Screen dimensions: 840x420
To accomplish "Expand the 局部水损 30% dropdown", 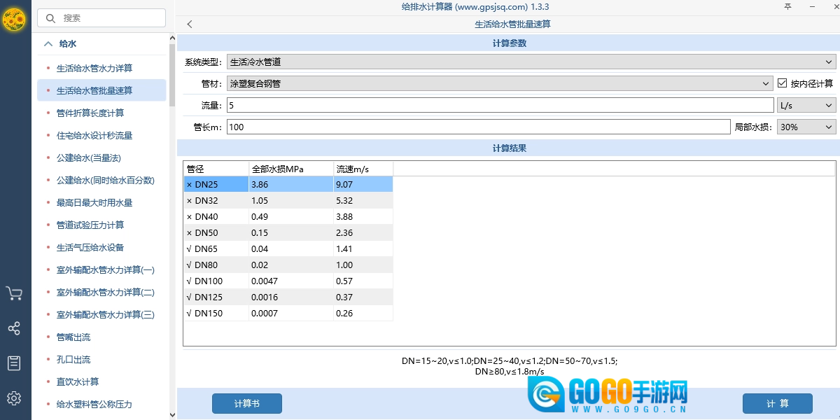I will tap(805, 127).
